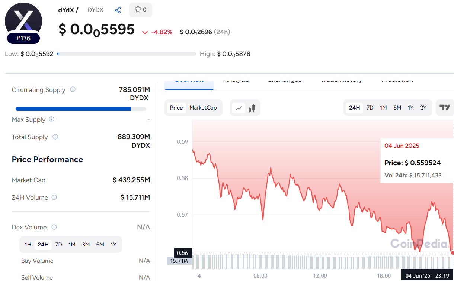Click Total Supply info icon

(55, 137)
